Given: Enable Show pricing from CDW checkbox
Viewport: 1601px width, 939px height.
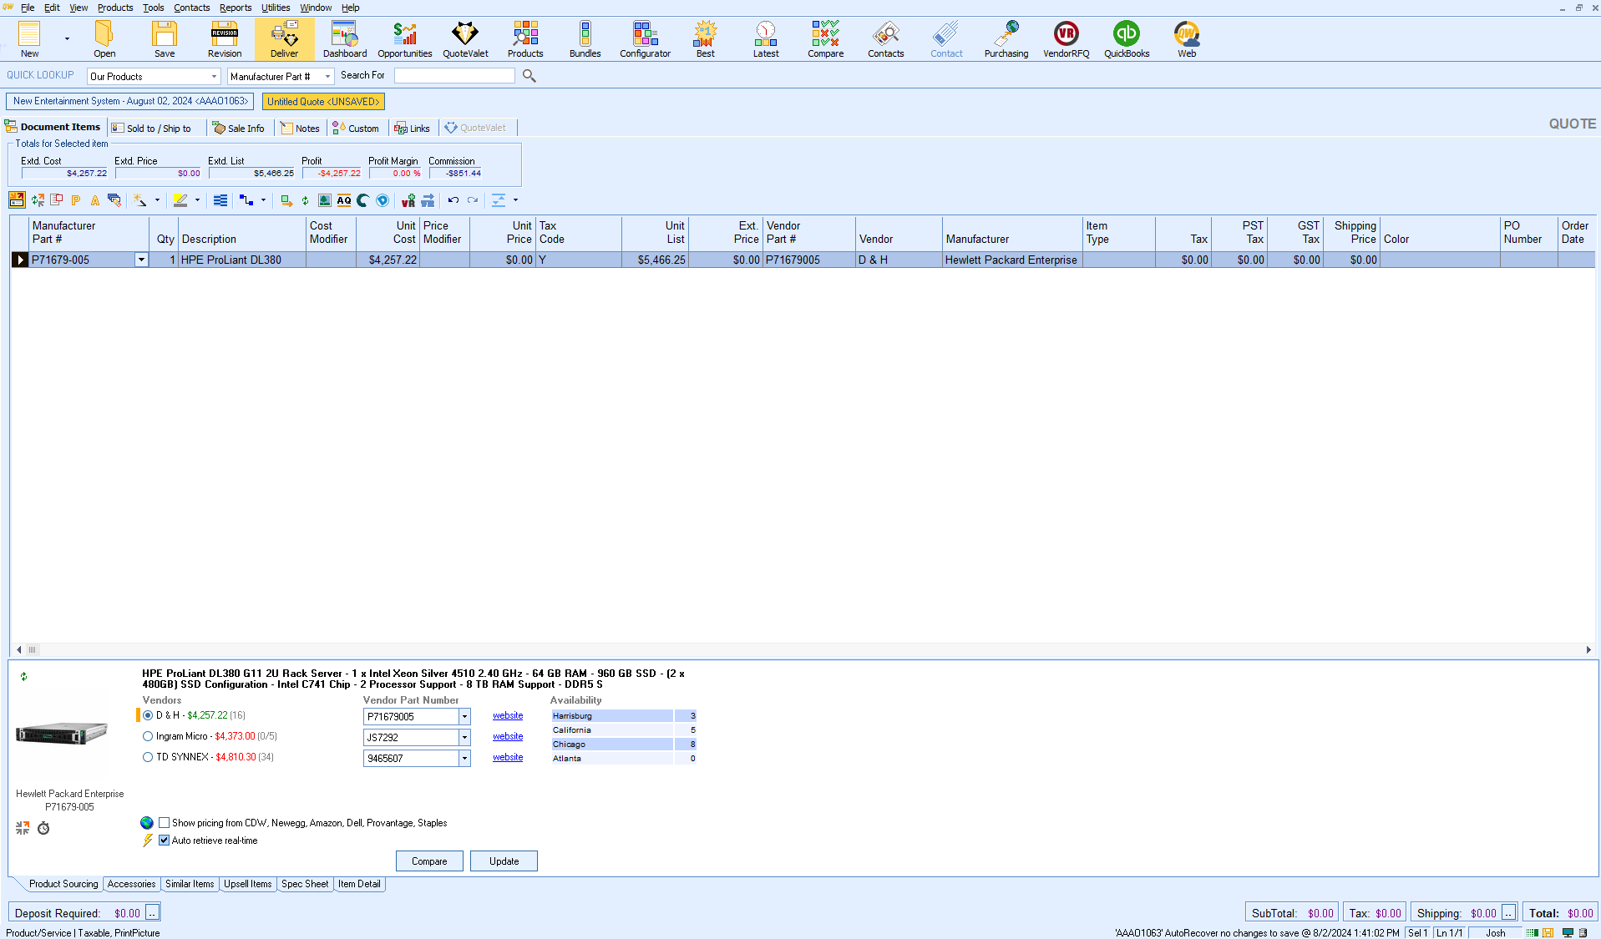Looking at the screenshot, I should click(x=165, y=823).
